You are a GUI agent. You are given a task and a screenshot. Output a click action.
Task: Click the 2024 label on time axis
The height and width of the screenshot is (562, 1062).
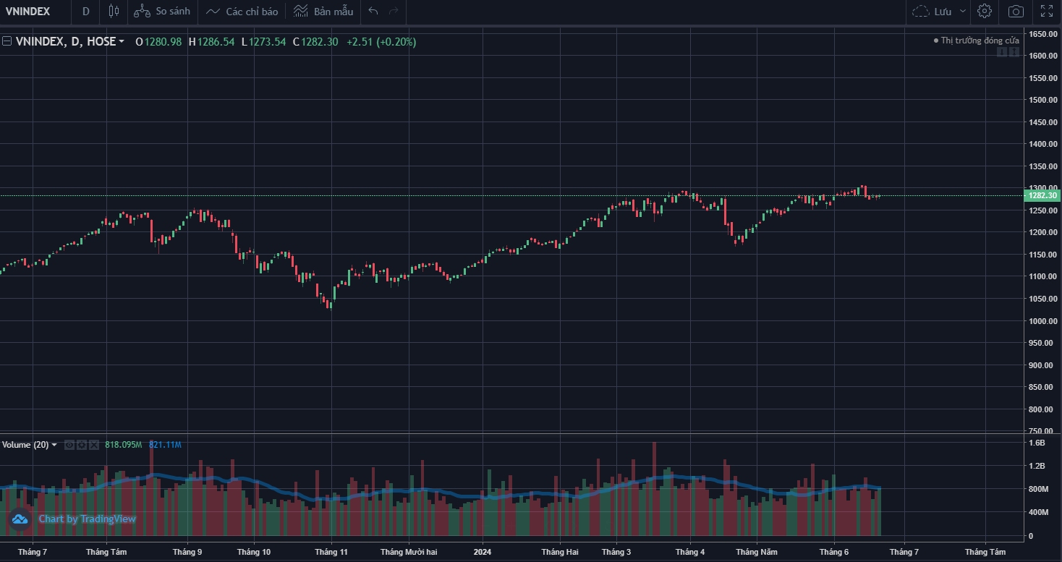pos(483,552)
